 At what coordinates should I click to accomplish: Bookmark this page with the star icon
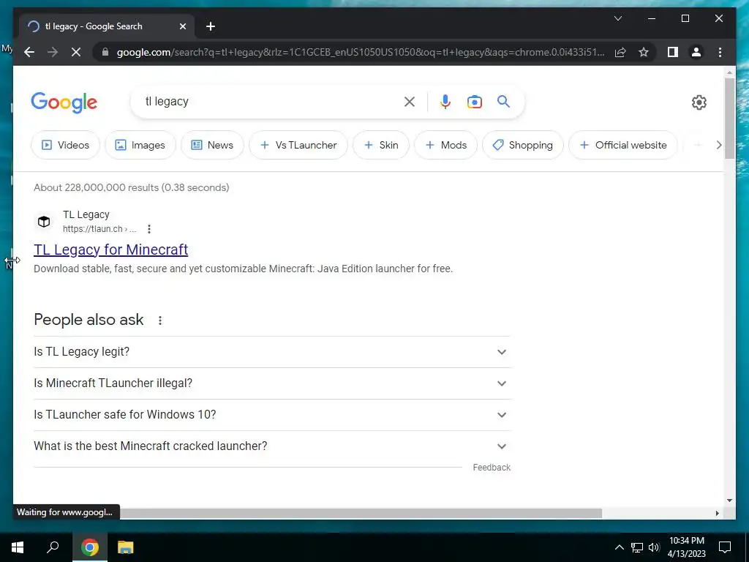644,52
